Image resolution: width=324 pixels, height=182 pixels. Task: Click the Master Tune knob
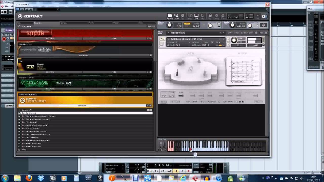tap(233, 25)
